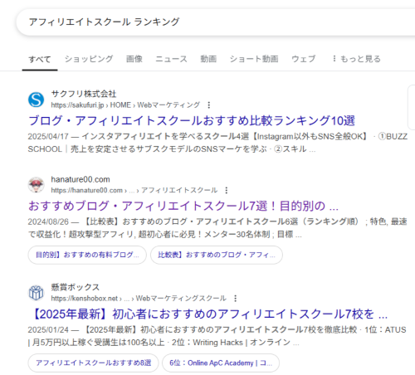Switch to the 画像 tab
415x375 pixels.
click(134, 59)
